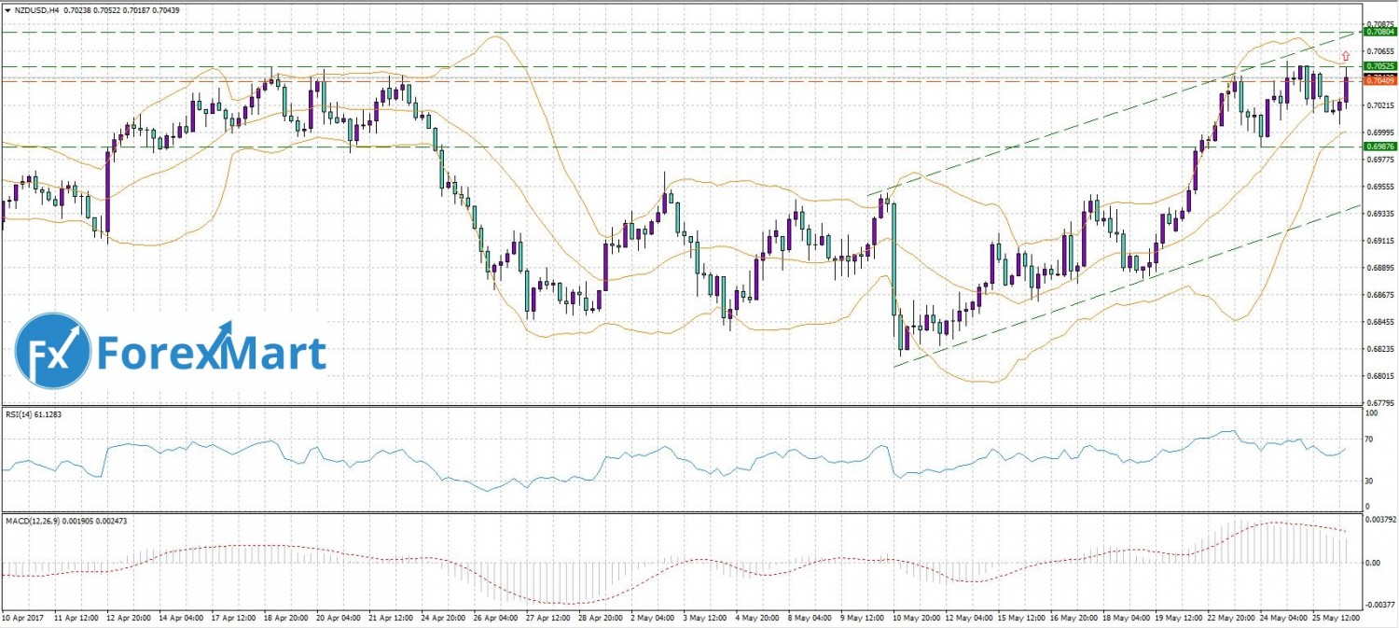Click the 24 Apr 20:00 time axis label
Viewport: 1399px width, 628px height.
(x=441, y=618)
